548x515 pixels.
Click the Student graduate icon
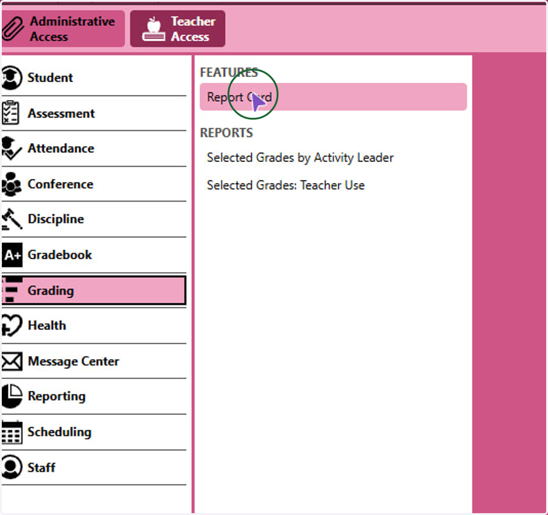tap(11, 78)
